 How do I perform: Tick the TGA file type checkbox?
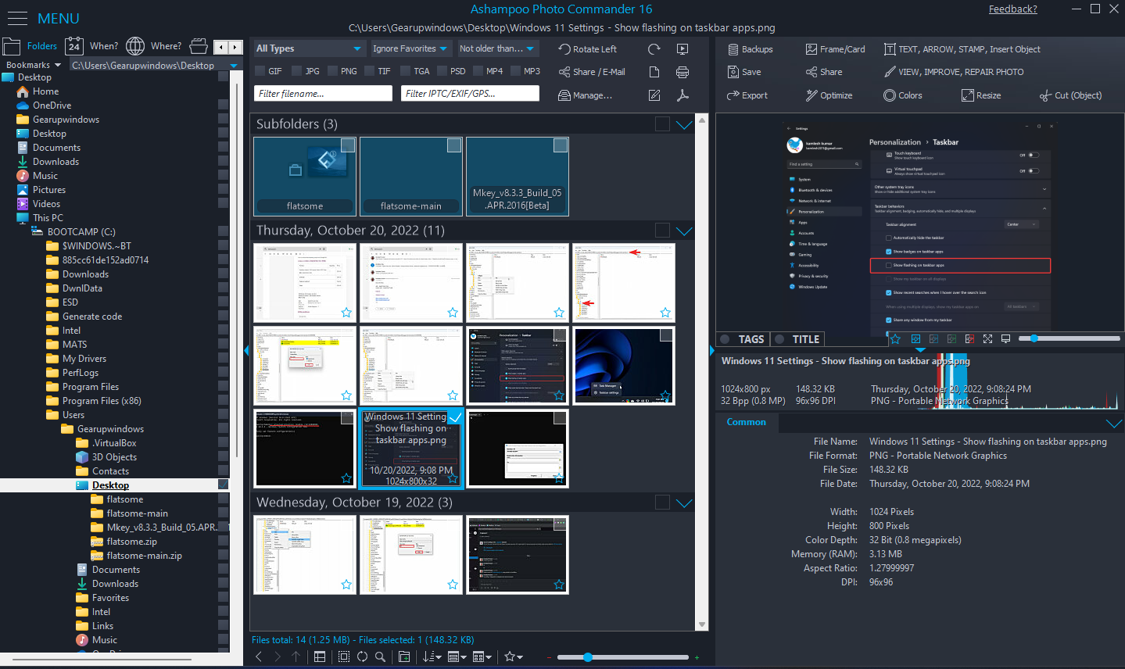click(x=406, y=71)
